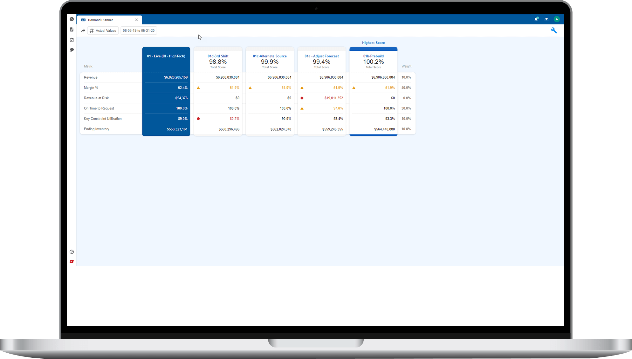Open the wrench settings tool
The width and height of the screenshot is (632, 359).
[x=554, y=30]
